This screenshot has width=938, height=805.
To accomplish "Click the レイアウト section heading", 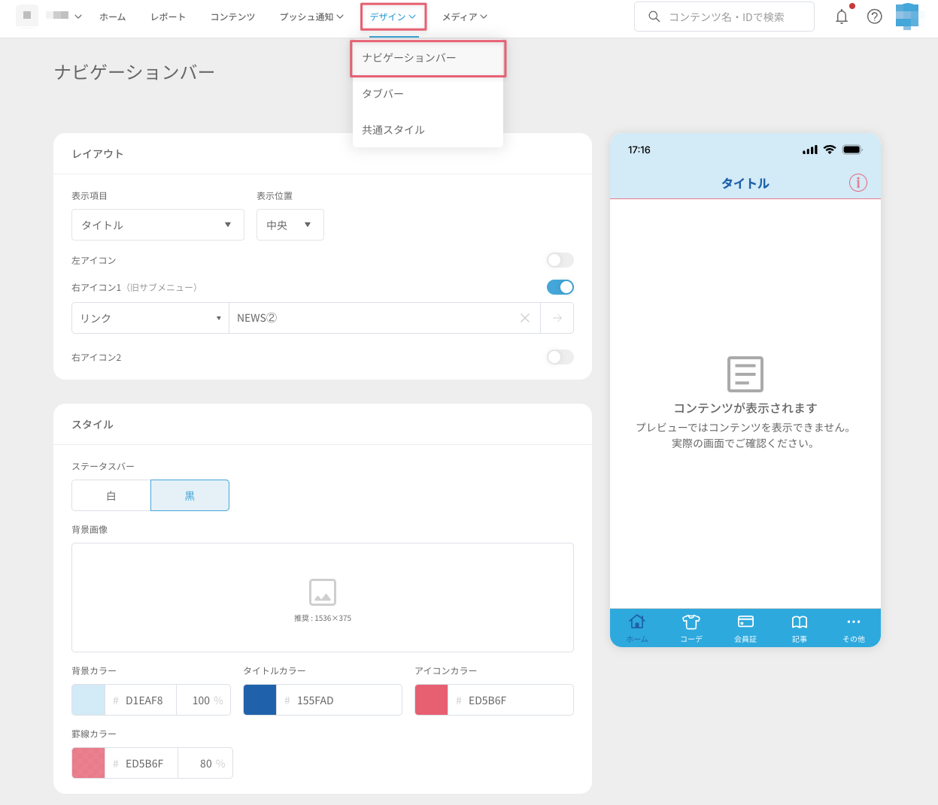I will click(x=98, y=153).
